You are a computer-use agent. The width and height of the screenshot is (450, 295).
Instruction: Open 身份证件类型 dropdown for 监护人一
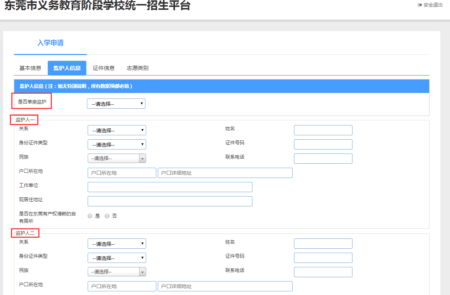tap(117, 144)
